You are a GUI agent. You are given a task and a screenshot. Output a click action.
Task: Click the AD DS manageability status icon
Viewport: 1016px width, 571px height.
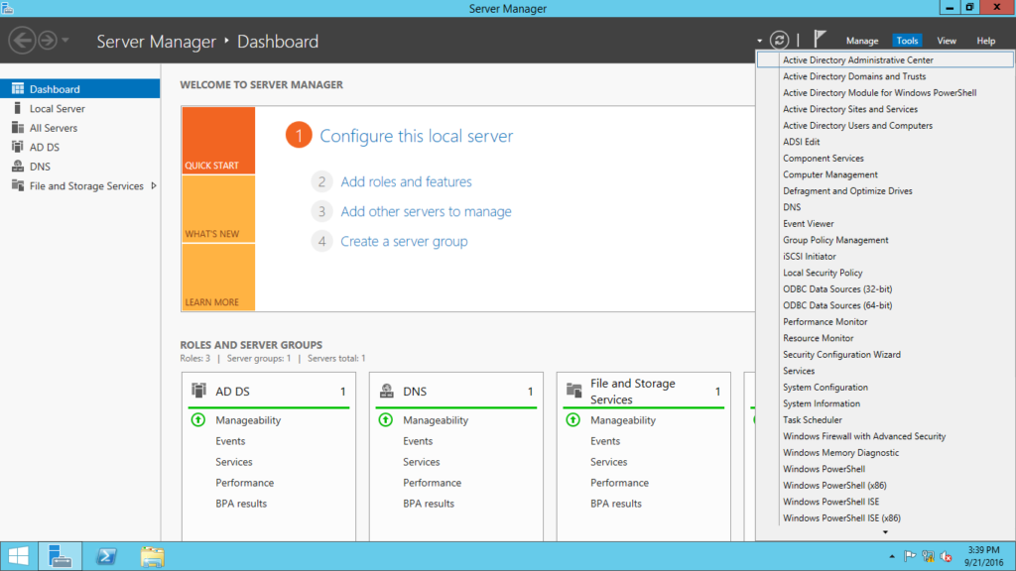tap(197, 420)
